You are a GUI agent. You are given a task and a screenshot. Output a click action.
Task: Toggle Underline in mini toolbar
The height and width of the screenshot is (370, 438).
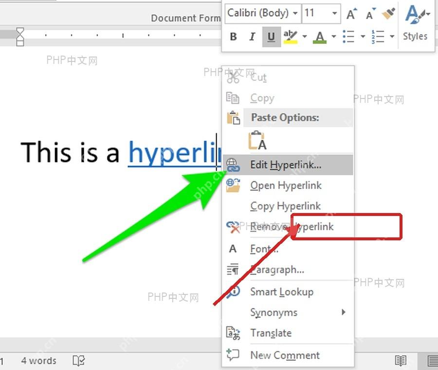pos(271,37)
